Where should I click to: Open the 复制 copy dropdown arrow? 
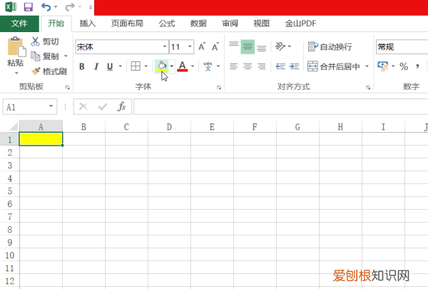point(66,56)
